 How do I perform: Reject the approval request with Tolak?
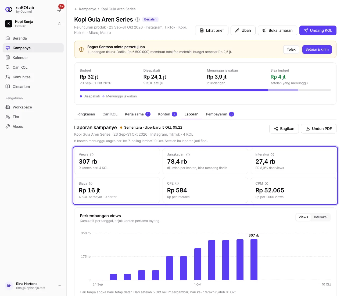(x=291, y=50)
